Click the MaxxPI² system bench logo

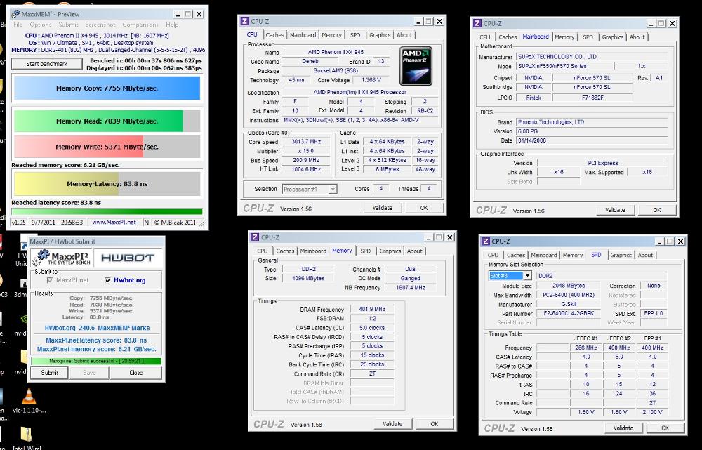[x=62, y=258]
